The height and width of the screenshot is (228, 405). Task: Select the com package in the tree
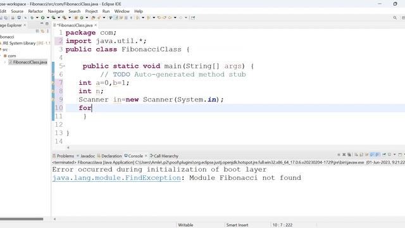pos(11,56)
